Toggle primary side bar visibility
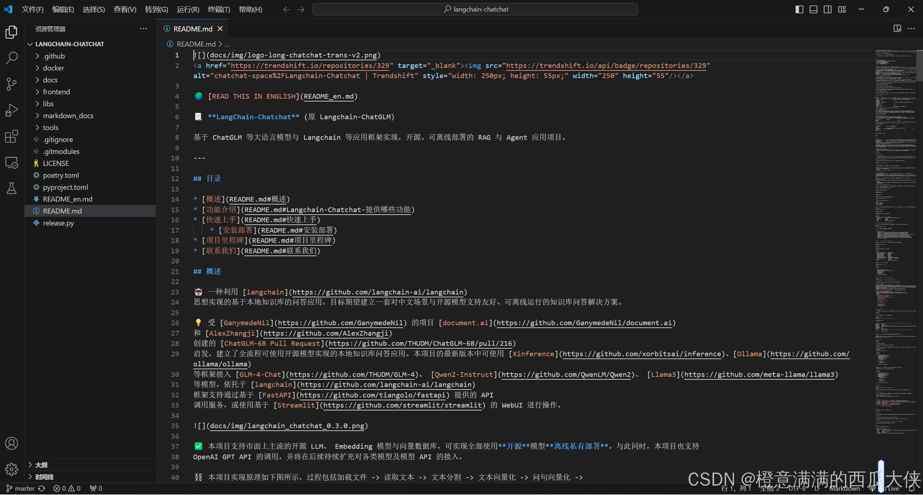 (x=799, y=9)
